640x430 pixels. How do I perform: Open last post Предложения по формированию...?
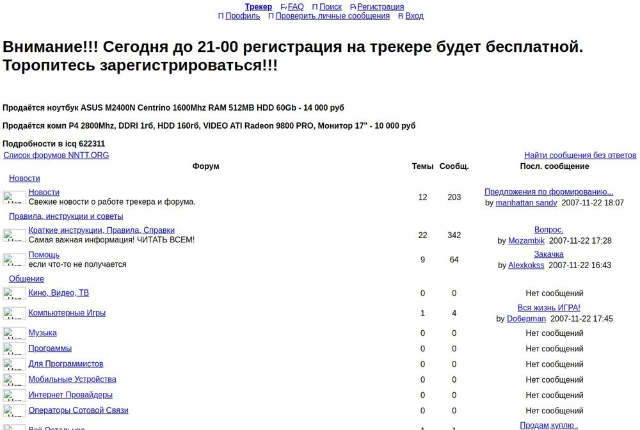point(548,192)
